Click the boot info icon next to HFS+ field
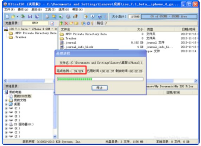The image size is (201, 146). pyautogui.click(x=52, y=23)
